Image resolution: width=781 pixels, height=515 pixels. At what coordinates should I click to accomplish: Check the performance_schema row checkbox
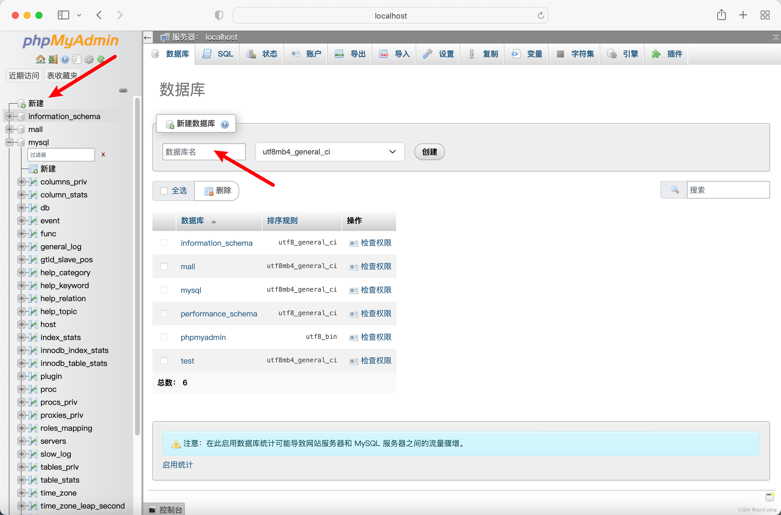tap(164, 314)
